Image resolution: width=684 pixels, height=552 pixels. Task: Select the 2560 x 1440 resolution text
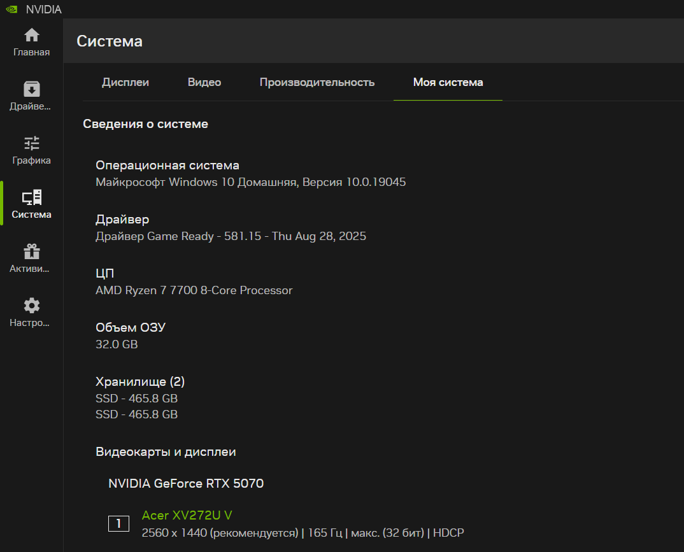(303, 532)
